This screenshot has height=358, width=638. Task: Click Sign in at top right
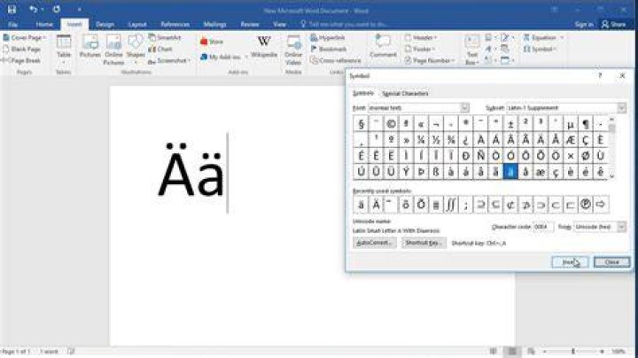tap(584, 25)
